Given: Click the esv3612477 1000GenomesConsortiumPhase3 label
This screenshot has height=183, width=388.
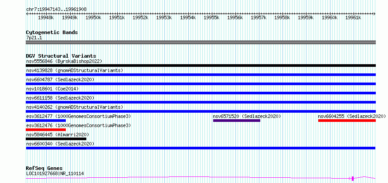Looking at the screenshot, I should [78, 116].
